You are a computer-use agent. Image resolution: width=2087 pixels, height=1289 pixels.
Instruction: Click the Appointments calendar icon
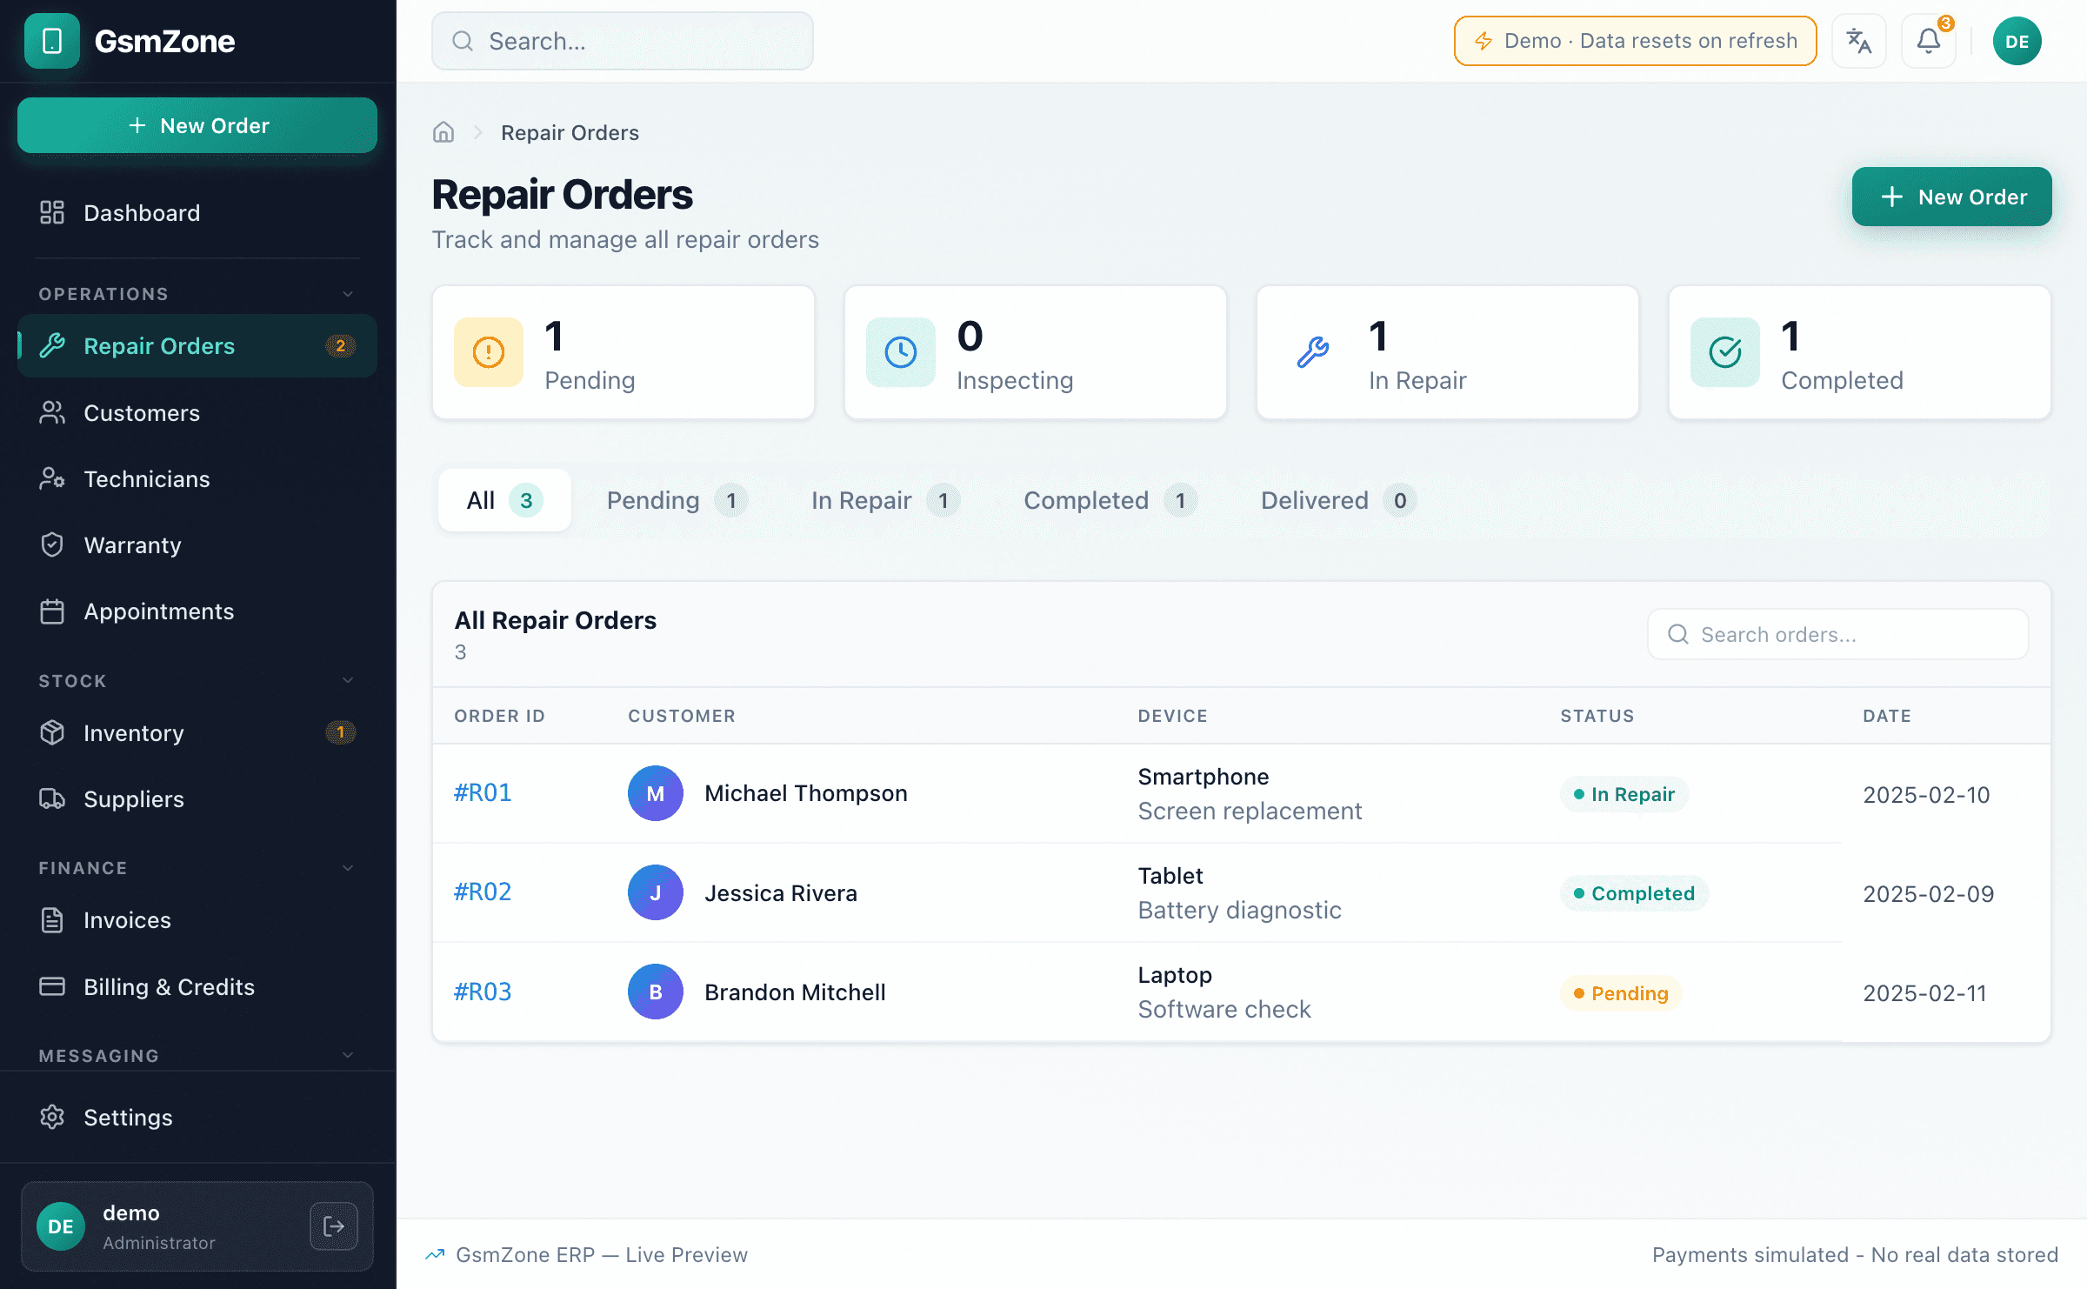tap(53, 611)
